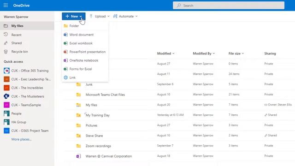Click CUK - The Musketeers site icon
This screenshot has height=166, width=295.
click(6, 96)
